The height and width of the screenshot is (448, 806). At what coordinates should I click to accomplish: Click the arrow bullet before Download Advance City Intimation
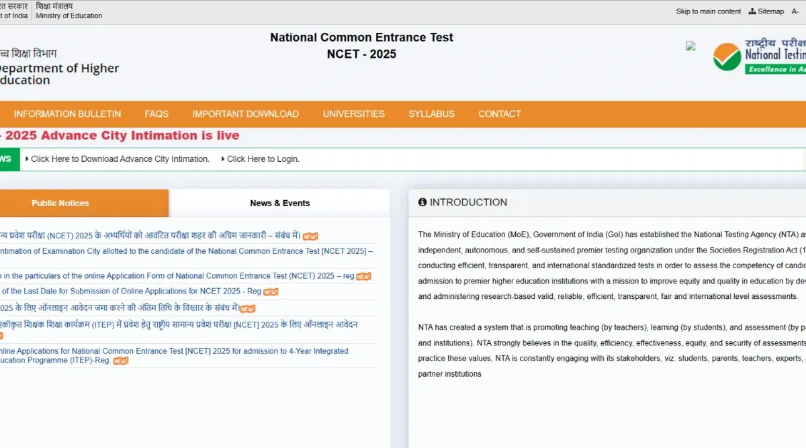[27, 159]
